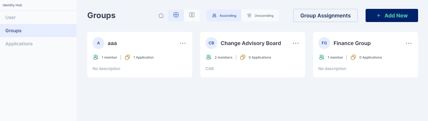Click the search magnifier icon

(x=161, y=15)
